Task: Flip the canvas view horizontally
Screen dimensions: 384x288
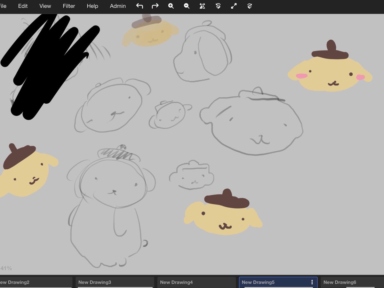Action: coord(202,6)
